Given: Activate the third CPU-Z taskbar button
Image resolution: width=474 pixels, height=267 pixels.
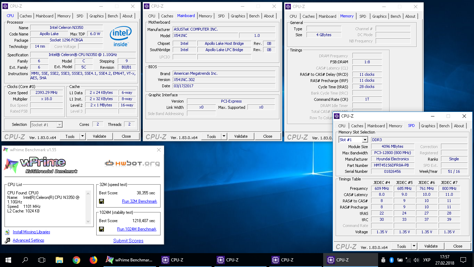Looking at the screenshot, I should (x=295, y=260).
